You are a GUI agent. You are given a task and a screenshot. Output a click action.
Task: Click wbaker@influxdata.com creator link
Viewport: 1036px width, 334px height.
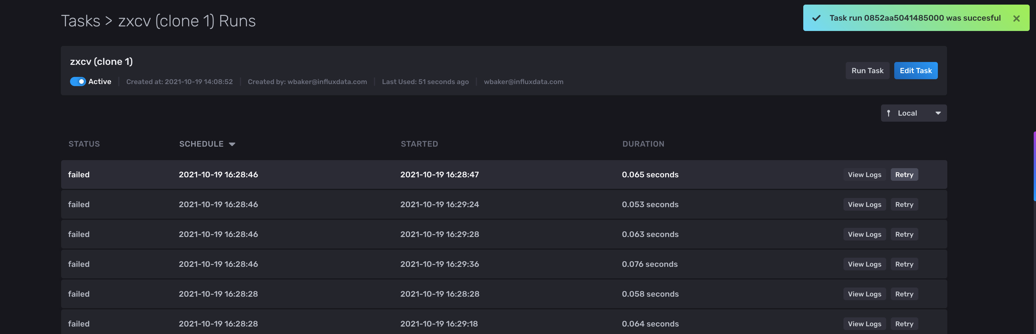tap(327, 81)
